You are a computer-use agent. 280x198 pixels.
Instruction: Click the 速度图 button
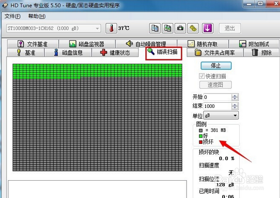215,85
